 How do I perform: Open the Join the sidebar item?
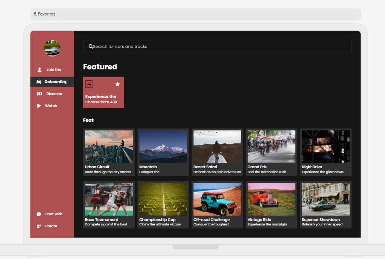point(52,70)
